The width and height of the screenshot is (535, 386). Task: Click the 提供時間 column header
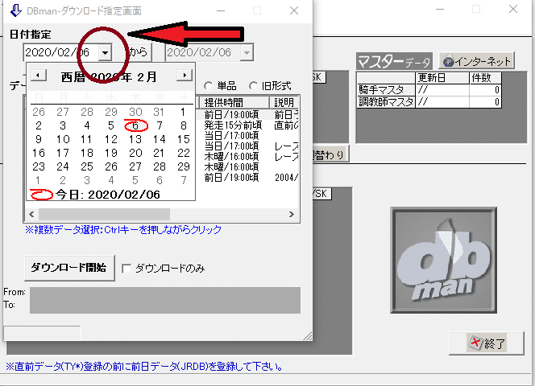pos(234,102)
